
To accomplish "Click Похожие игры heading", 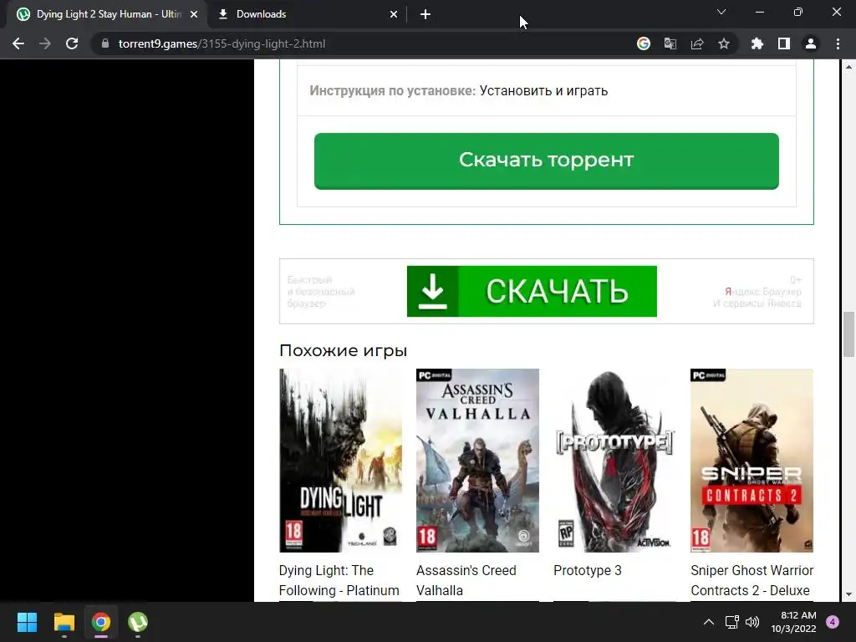I will (x=343, y=350).
